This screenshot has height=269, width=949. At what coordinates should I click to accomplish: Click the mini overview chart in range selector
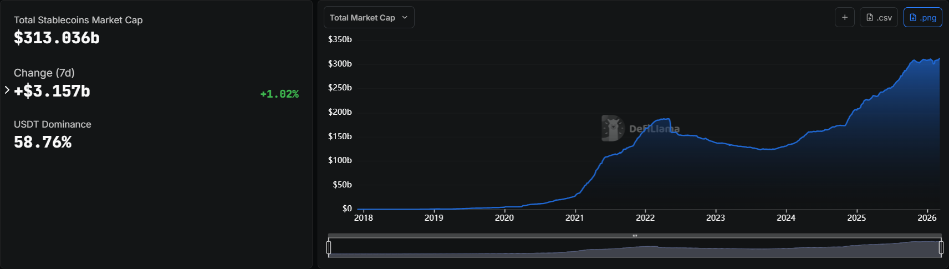coord(635,248)
